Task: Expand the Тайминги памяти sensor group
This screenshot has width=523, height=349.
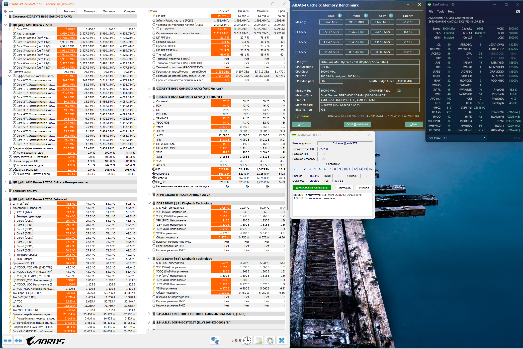Action: [x=6, y=191]
